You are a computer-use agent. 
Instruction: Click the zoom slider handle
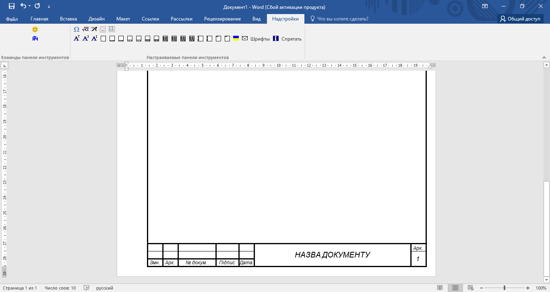coord(505,288)
